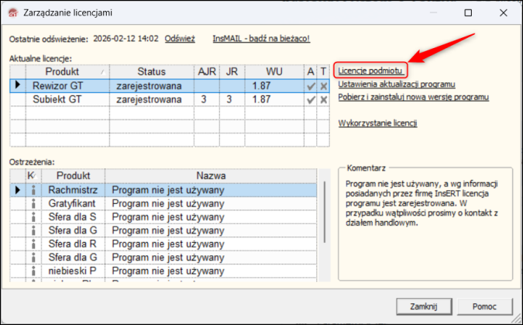Click the AJR column header
The height and width of the screenshot is (325, 523).
(x=207, y=72)
